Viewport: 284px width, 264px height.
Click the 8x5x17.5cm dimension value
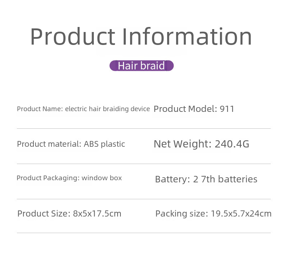(x=97, y=214)
